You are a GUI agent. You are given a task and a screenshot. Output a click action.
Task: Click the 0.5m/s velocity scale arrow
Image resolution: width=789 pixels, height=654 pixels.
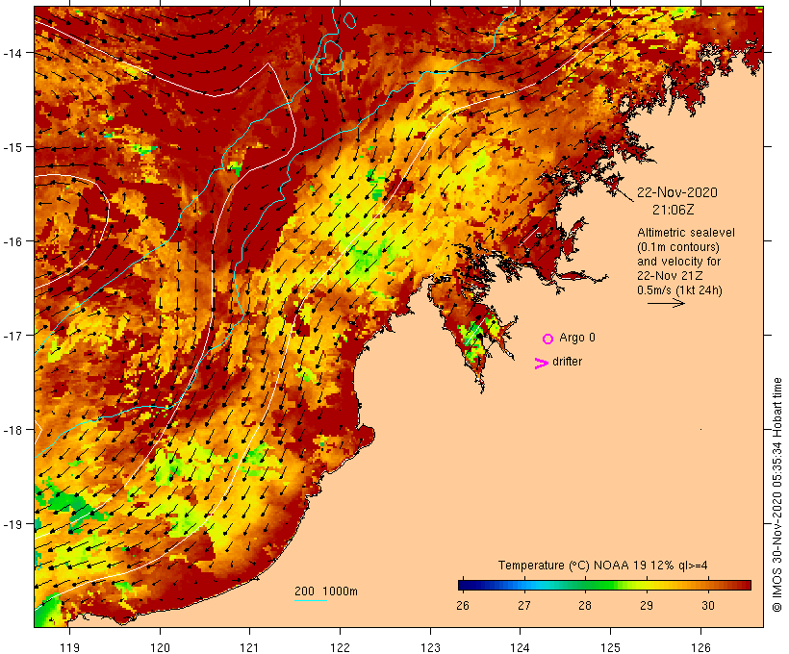click(666, 303)
